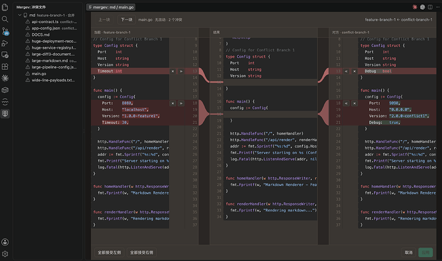Screen dimensions: 442x261
Task: Click the 取消 cancel button
Action: coord(409,253)
